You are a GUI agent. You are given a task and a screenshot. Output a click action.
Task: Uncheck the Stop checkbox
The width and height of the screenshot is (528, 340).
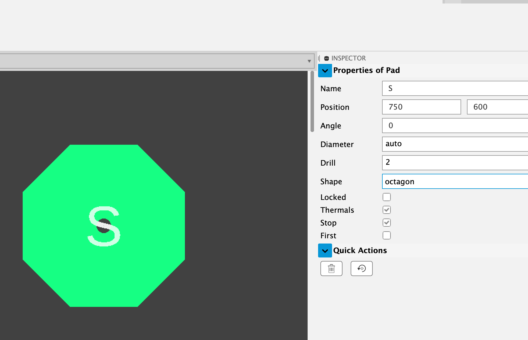(386, 223)
